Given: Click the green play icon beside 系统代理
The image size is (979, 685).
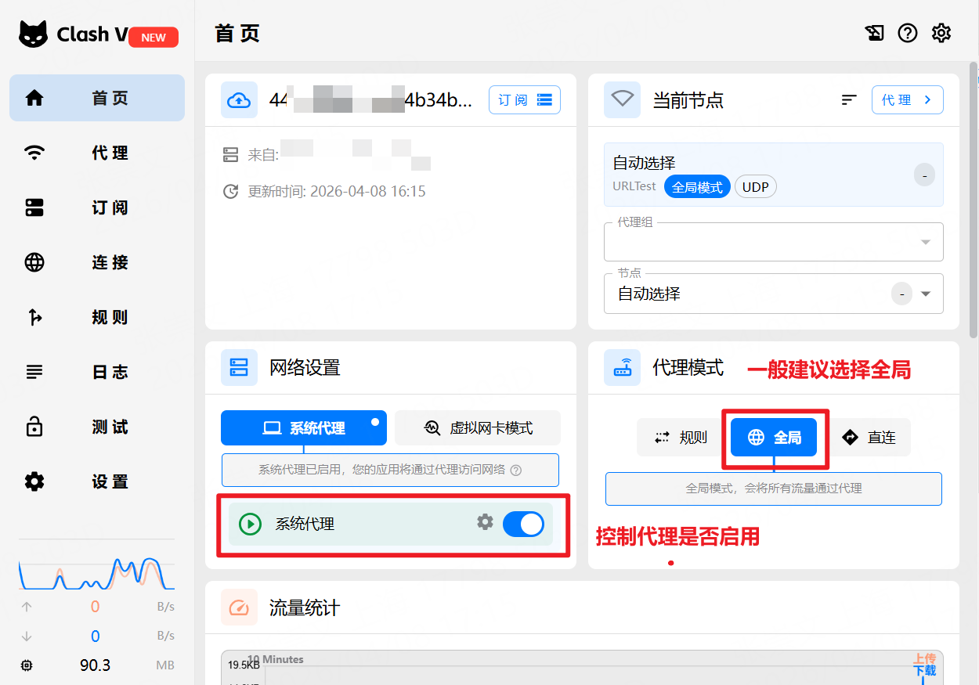Looking at the screenshot, I should point(250,524).
